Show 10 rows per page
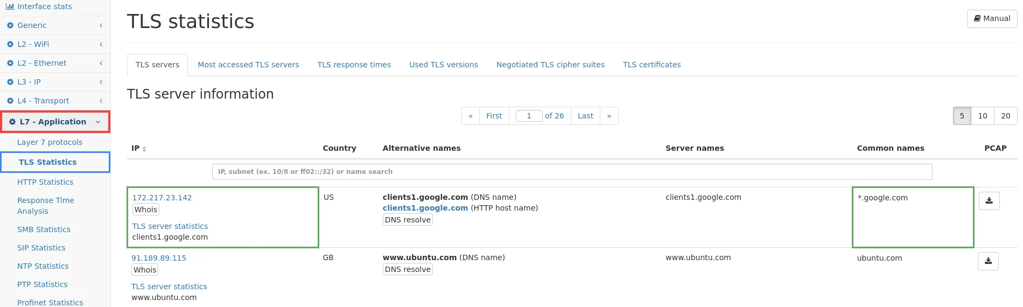 [983, 116]
